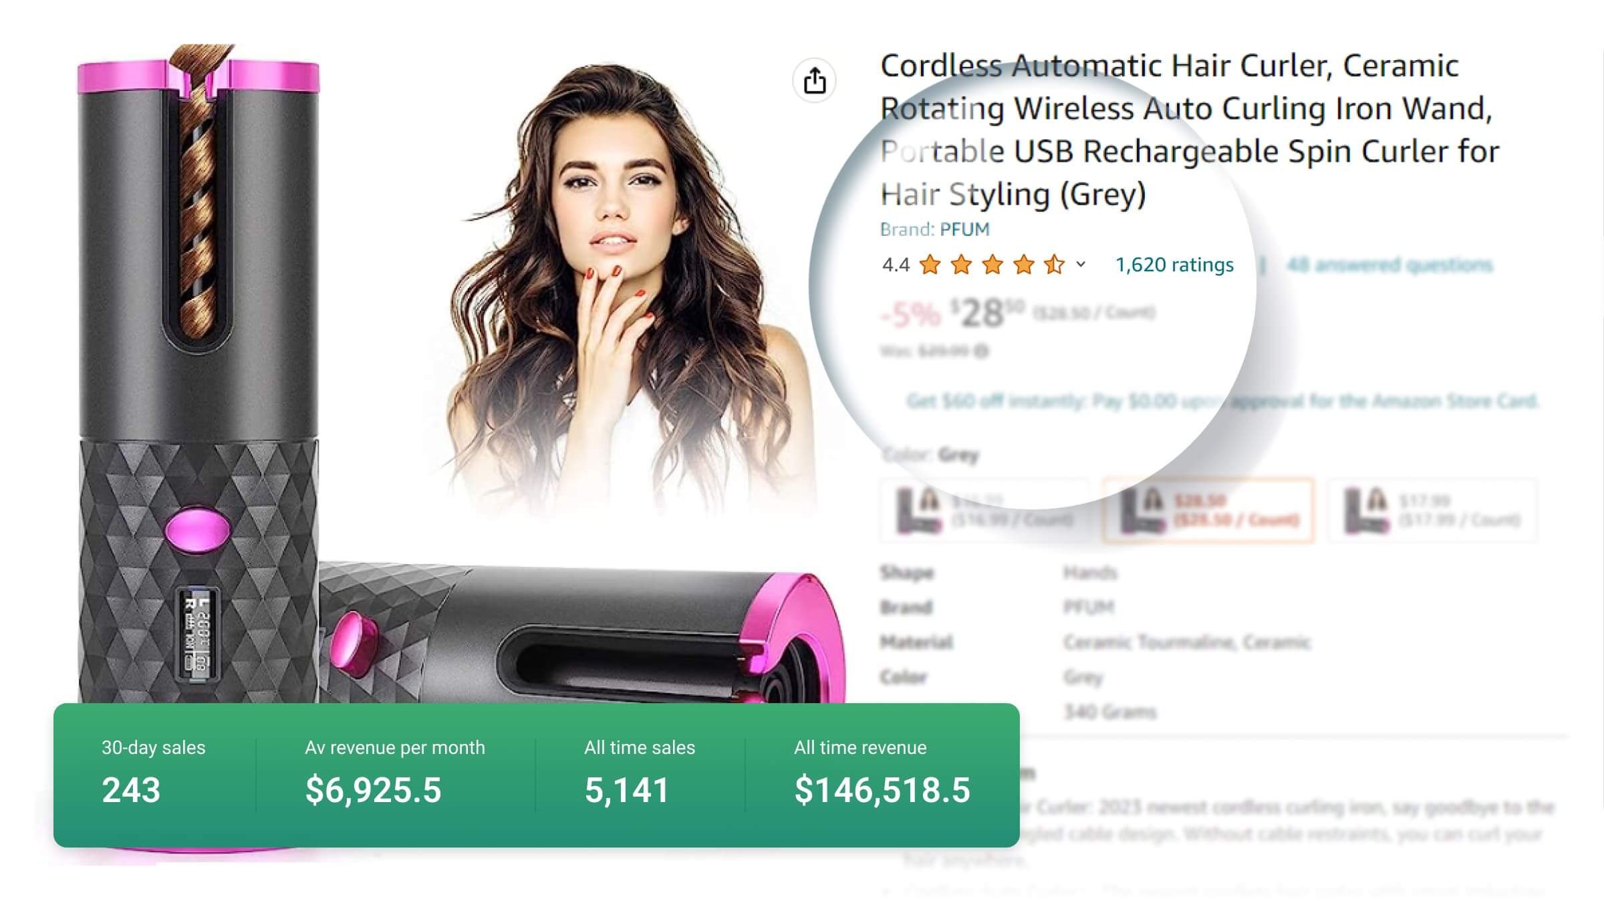Click the share icon above product image
Image resolution: width=1604 pixels, height=901 pixels.
tap(814, 81)
